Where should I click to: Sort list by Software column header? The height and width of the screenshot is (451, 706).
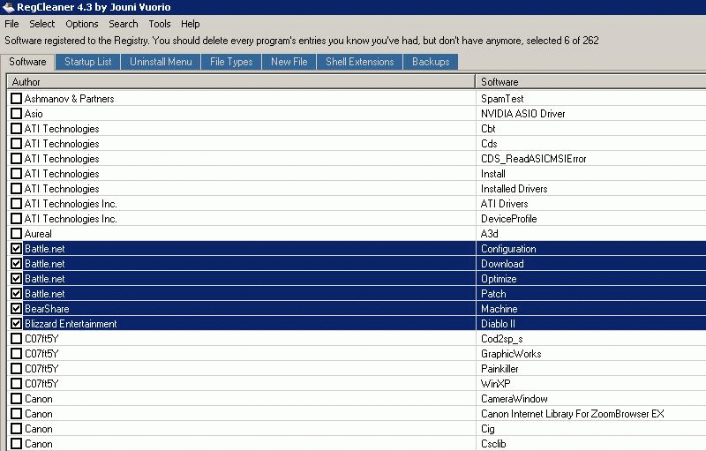point(590,81)
